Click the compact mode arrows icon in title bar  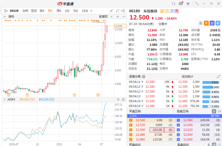[x=197, y=4]
